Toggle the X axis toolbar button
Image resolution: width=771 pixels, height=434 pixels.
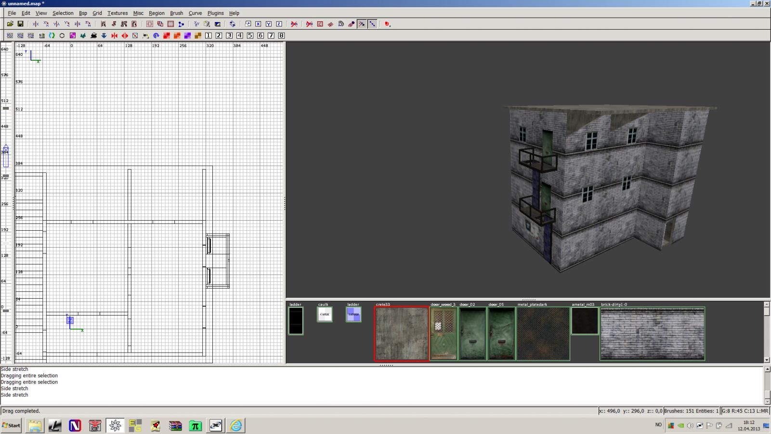pos(258,24)
